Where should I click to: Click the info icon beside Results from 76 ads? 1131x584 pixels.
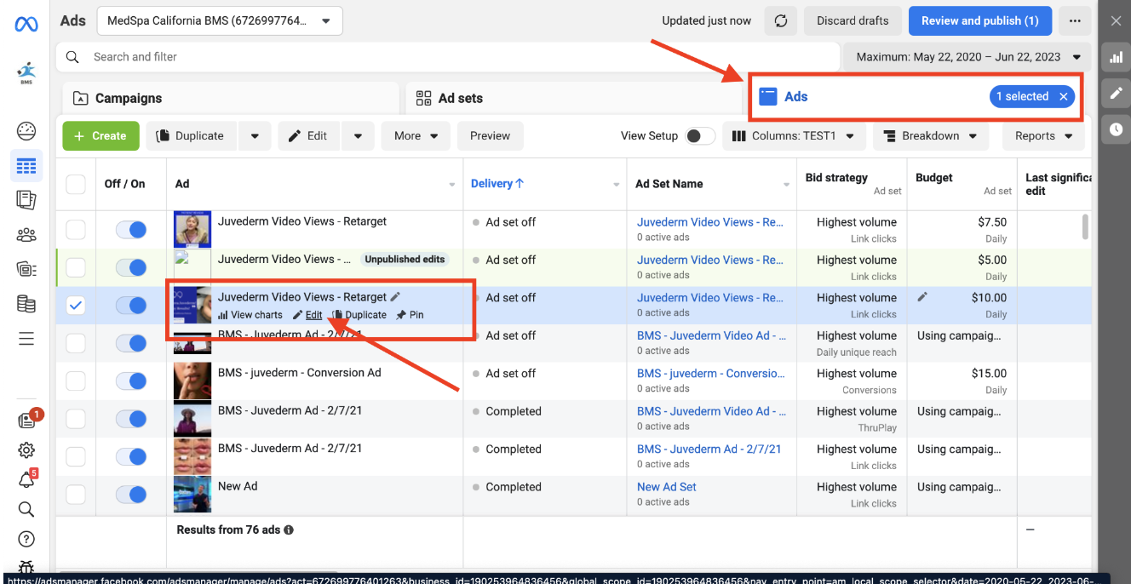tap(289, 530)
